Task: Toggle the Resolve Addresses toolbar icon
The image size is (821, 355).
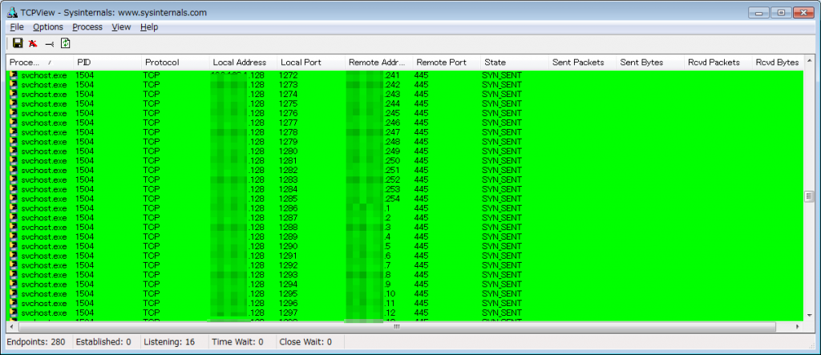Action: (33, 43)
